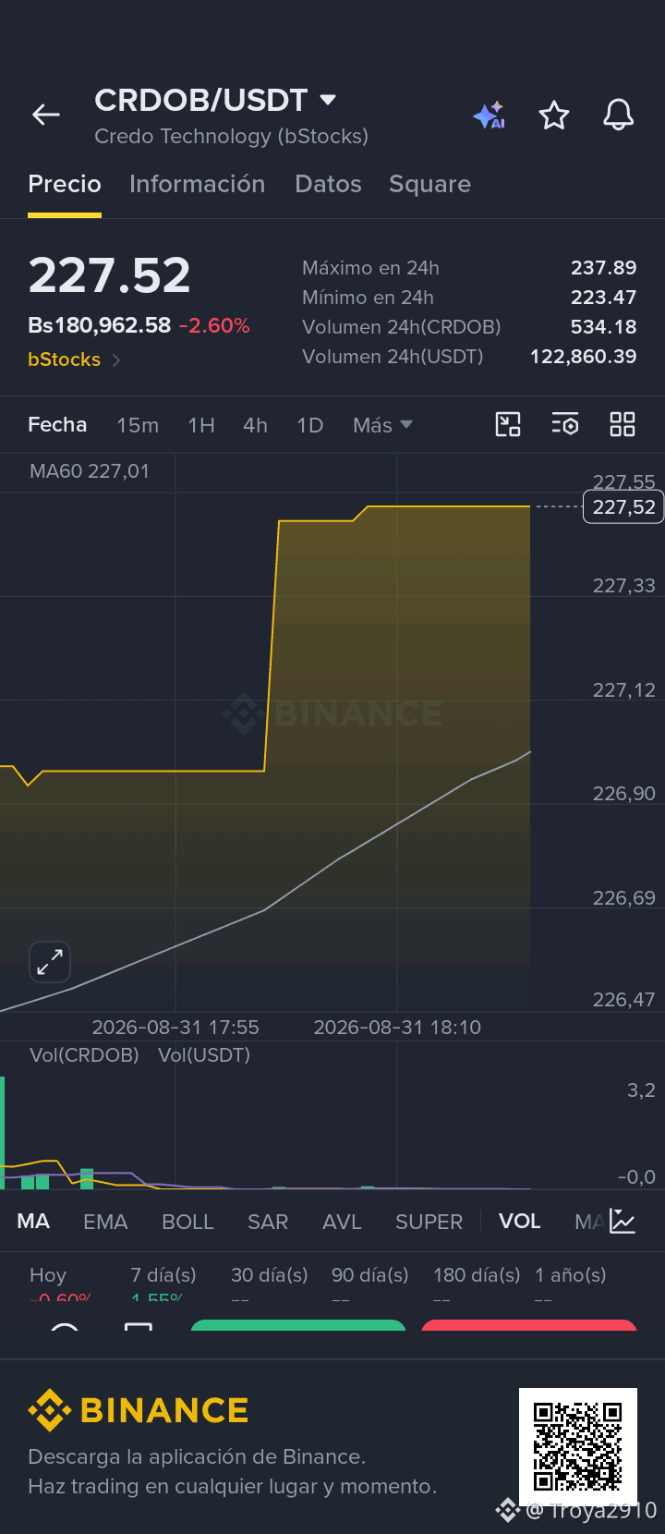This screenshot has height=1534, width=665.
Task: Open the four-square grid layout icon
Action: pyautogui.click(x=623, y=424)
